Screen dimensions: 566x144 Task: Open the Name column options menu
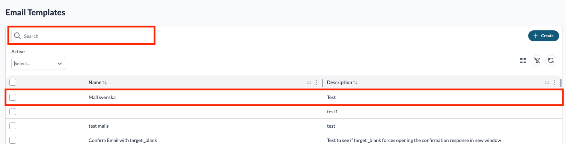[316, 83]
